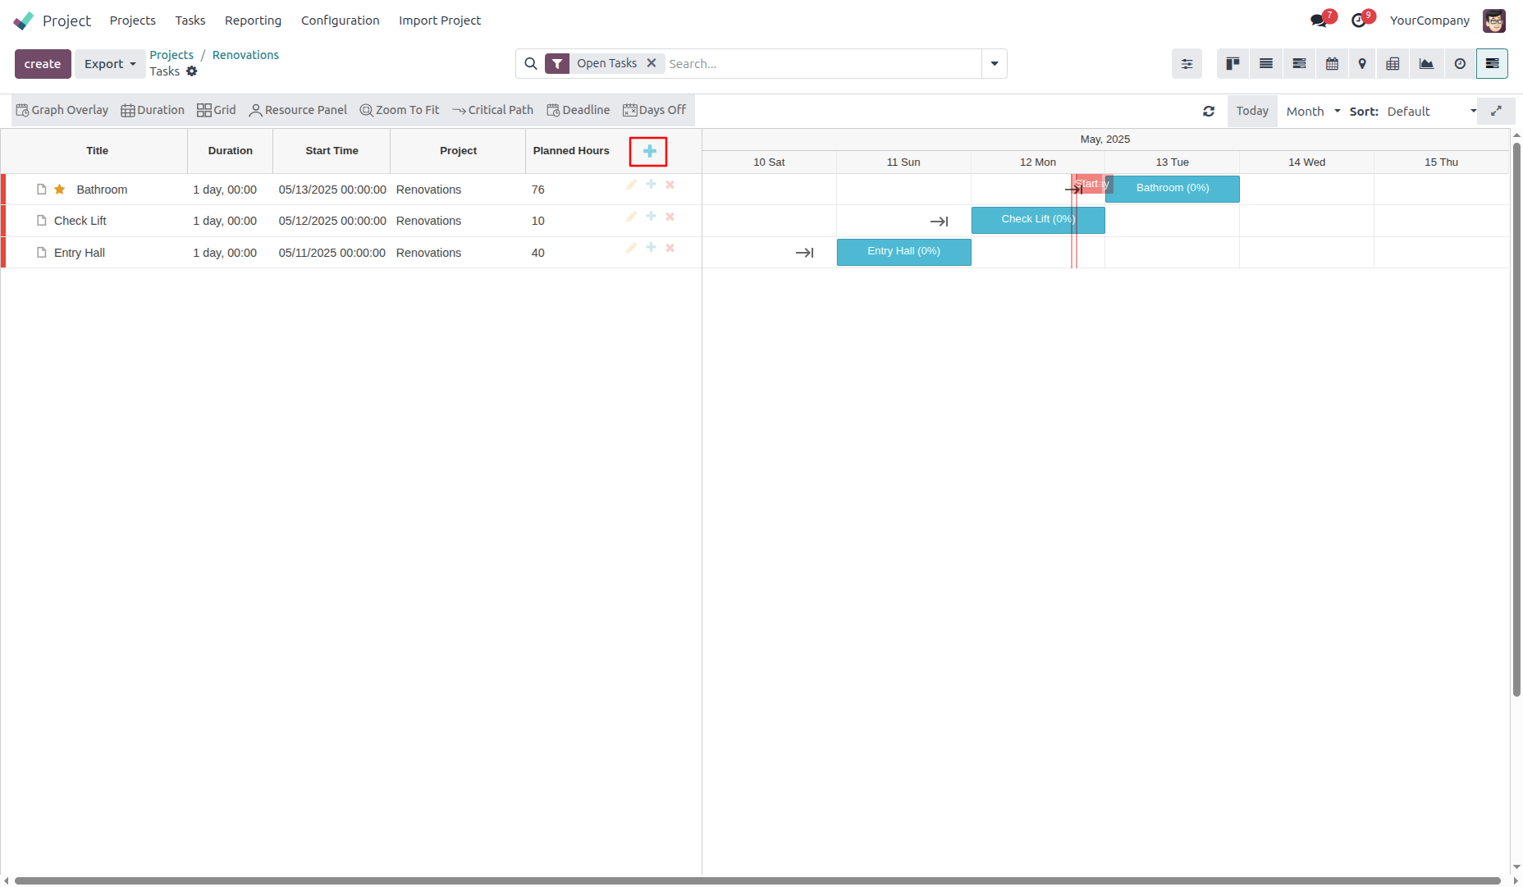Click the refresh Gantt icon
This screenshot has height=887, width=1523.
coord(1209,112)
